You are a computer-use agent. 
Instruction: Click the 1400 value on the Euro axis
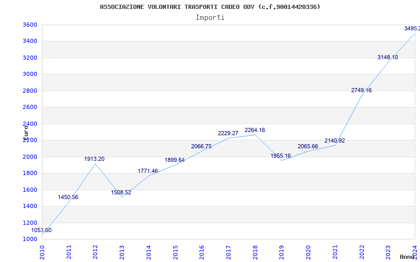[x=29, y=206]
